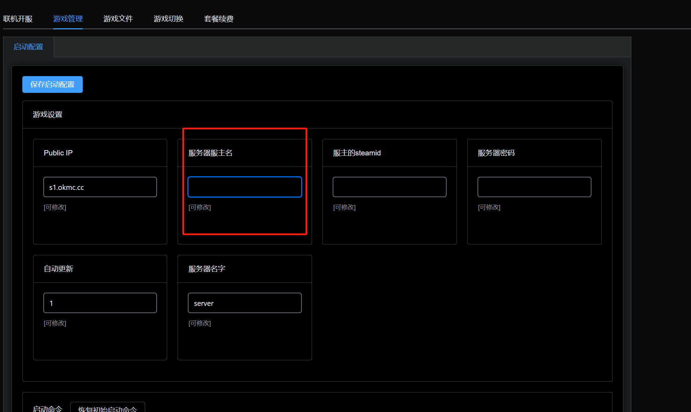Click the 服务器密码 card title
The width and height of the screenshot is (691, 412).
[496, 153]
